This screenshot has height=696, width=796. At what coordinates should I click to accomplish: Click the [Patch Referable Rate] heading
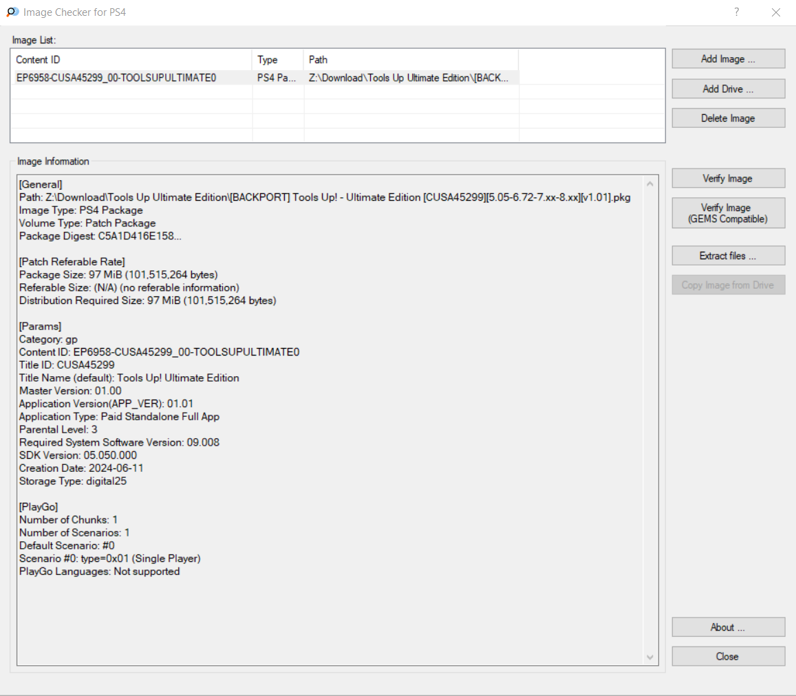tap(72, 262)
